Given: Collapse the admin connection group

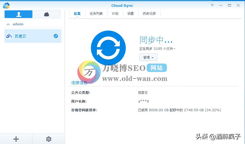Looking at the screenshot, I should (x=8, y=24).
